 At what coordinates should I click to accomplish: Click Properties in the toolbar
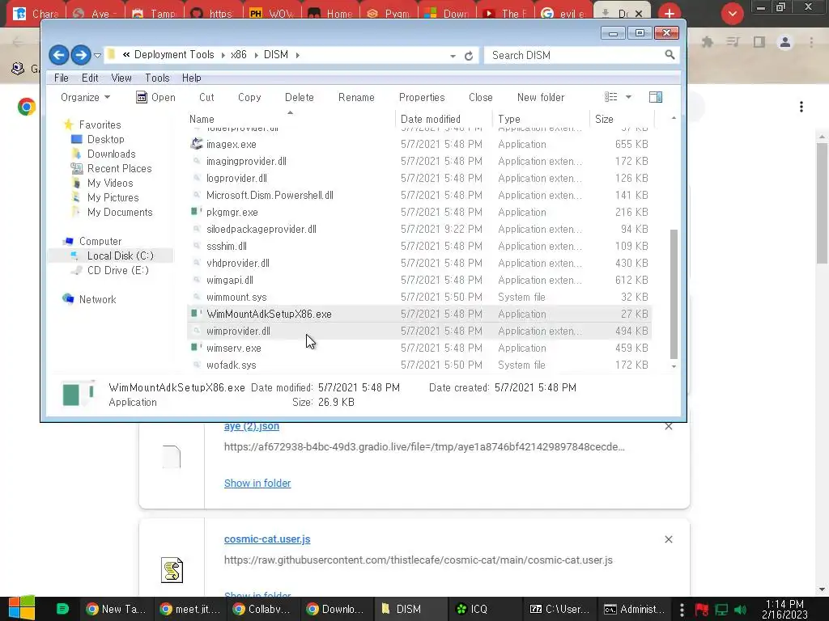point(422,97)
